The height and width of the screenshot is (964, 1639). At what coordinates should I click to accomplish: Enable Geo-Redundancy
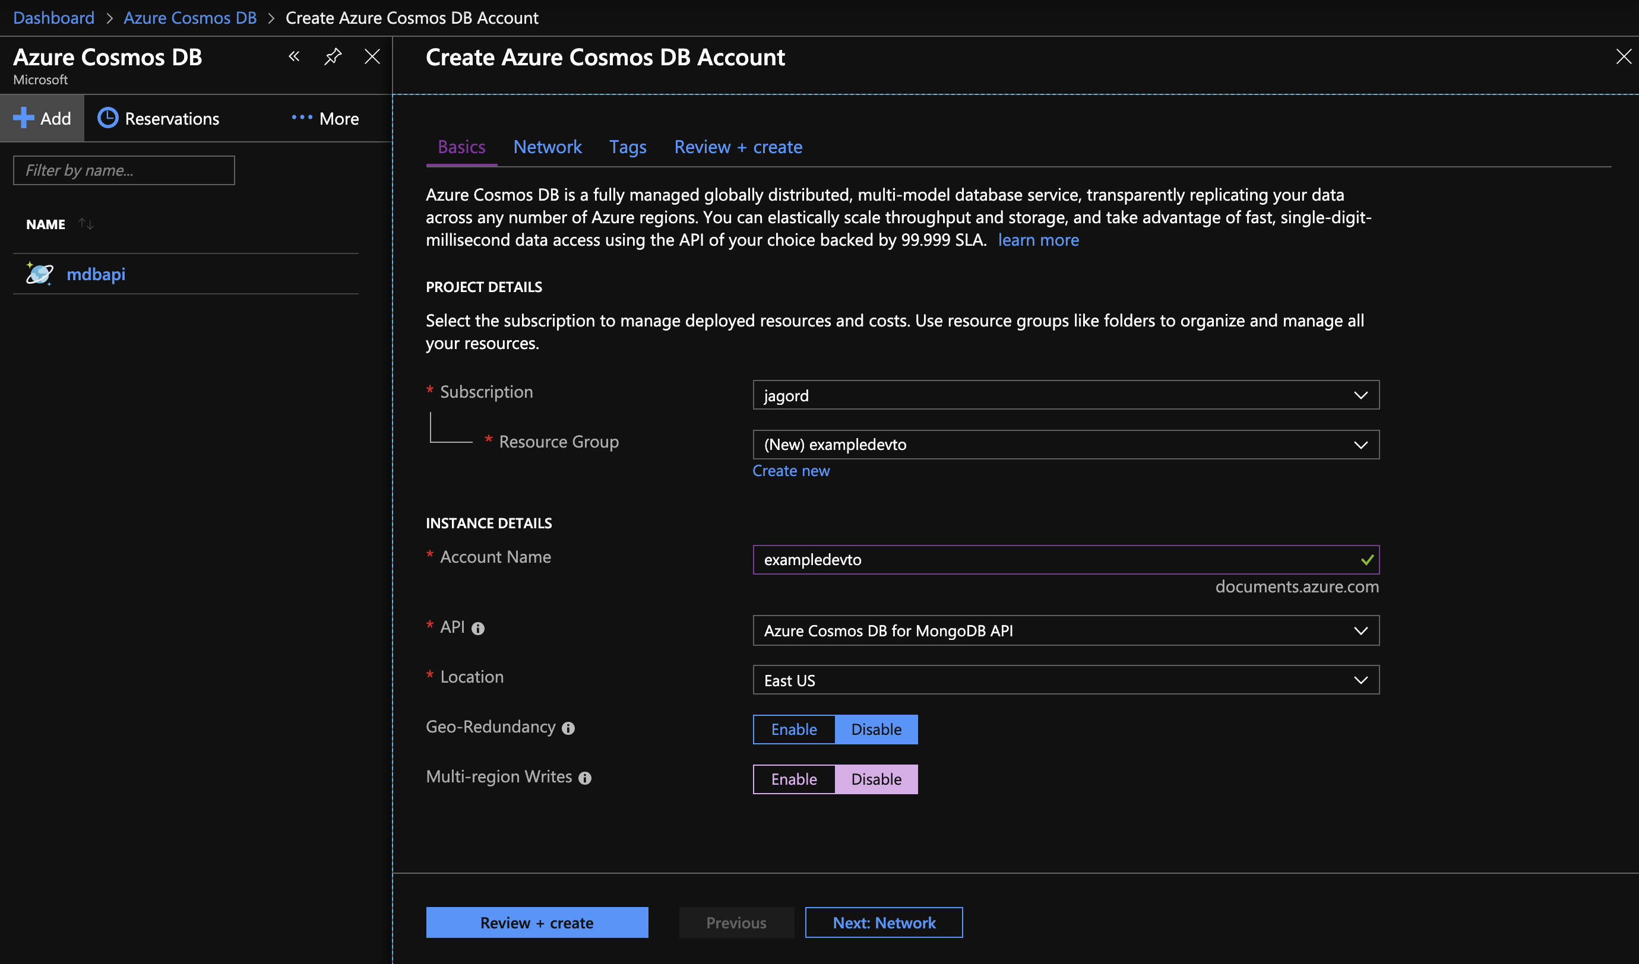coord(793,730)
